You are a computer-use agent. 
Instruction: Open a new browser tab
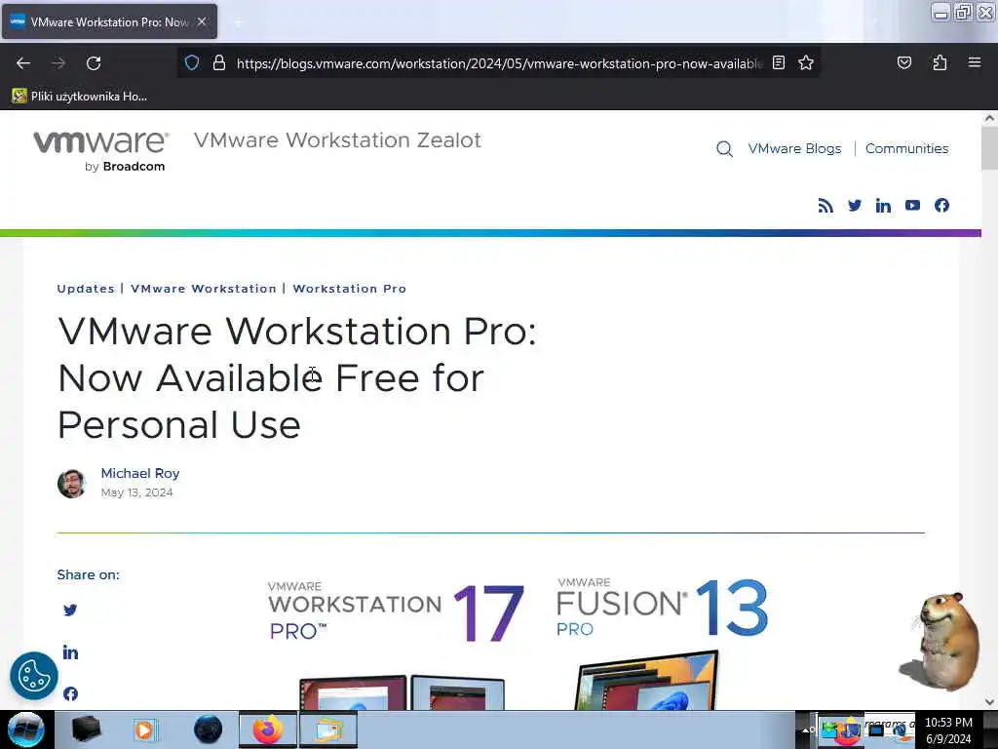(x=238, y=22)
